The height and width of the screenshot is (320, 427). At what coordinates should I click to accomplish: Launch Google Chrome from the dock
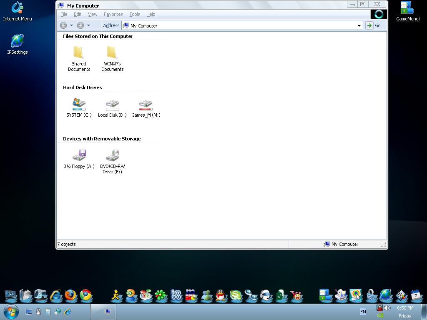(86, 295)
